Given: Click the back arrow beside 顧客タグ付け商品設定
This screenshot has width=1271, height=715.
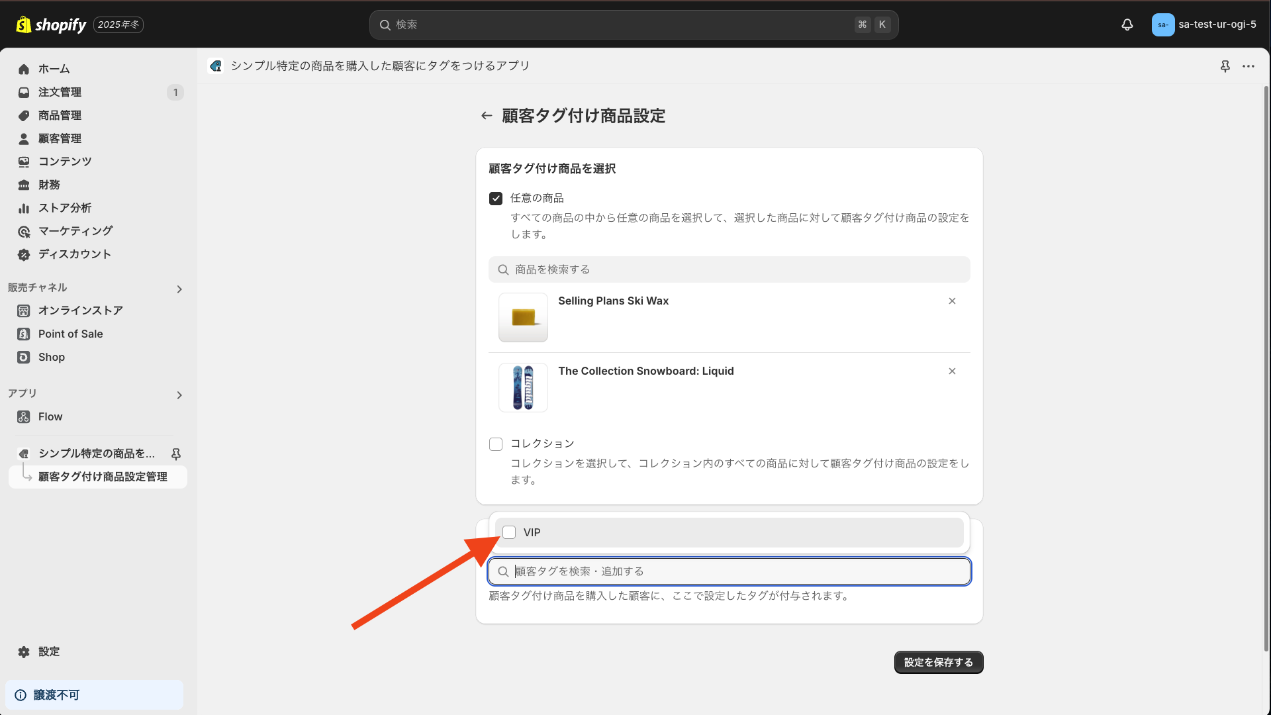Looking at the screenshot, I should 487,116.
